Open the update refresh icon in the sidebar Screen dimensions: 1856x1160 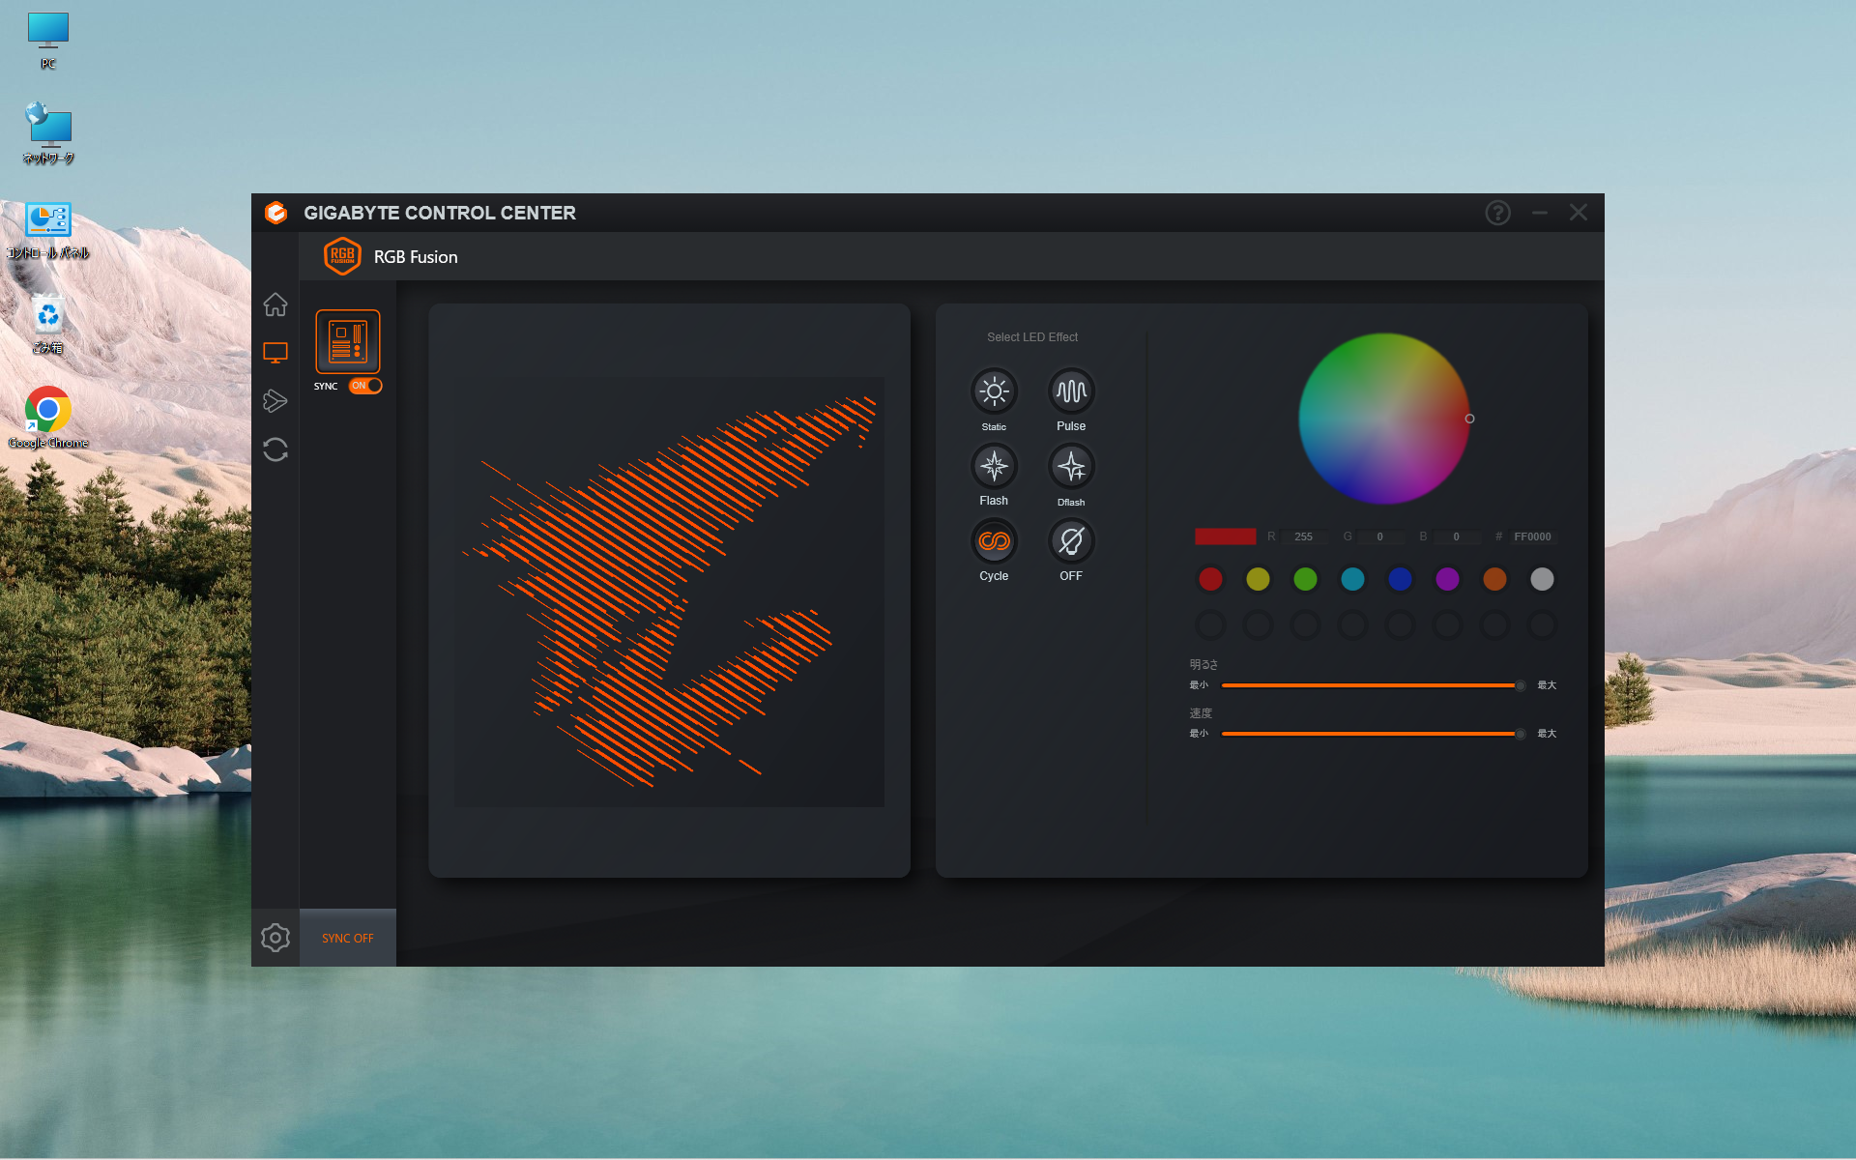tap(275, 449)
